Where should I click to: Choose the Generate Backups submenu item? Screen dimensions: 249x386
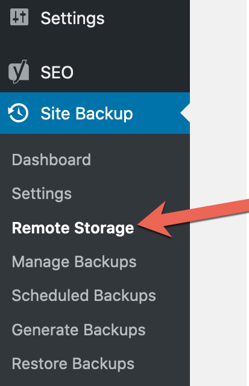79,330
